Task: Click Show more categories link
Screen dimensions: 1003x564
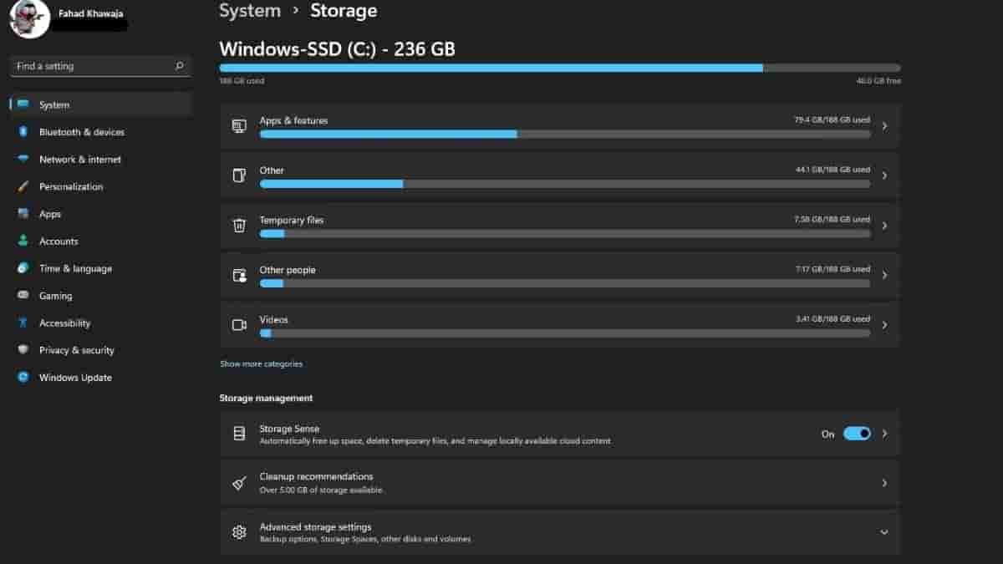Action: 261,364
